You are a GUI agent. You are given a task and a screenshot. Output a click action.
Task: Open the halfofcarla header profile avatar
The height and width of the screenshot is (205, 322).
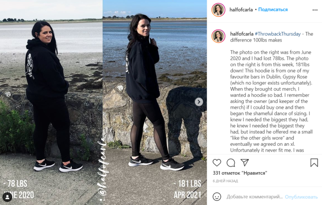218,9
